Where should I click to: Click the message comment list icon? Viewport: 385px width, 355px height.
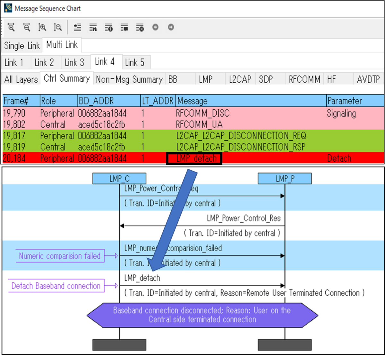(x=124, y=28)
